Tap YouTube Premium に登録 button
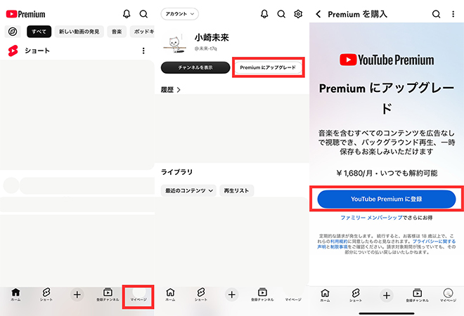The height and width of the screenshot is (316, 464). coord(387,199)
